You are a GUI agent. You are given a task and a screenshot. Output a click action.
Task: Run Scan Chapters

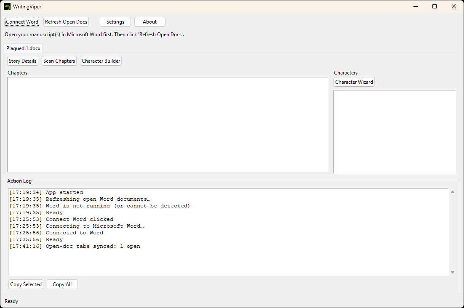click(x=59, y=61)
